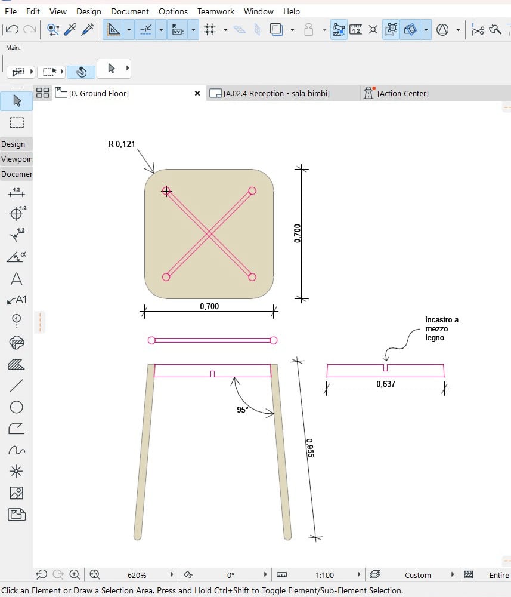Select the Label tool A1

click(16, 300)
